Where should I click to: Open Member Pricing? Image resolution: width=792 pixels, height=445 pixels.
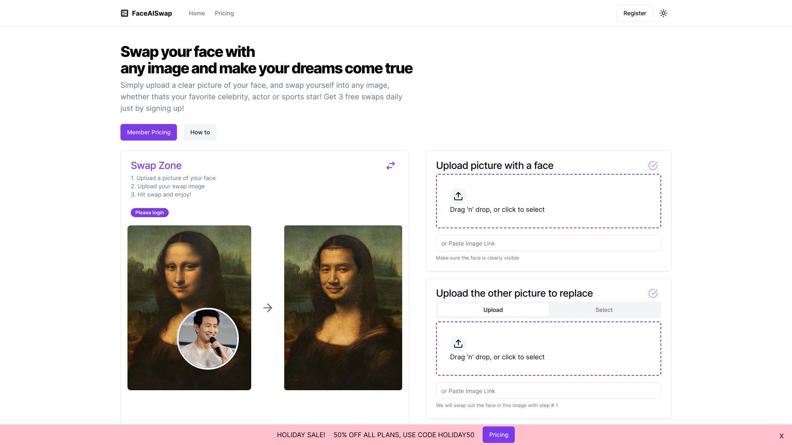pyautogui.click(x=148, y=132)
